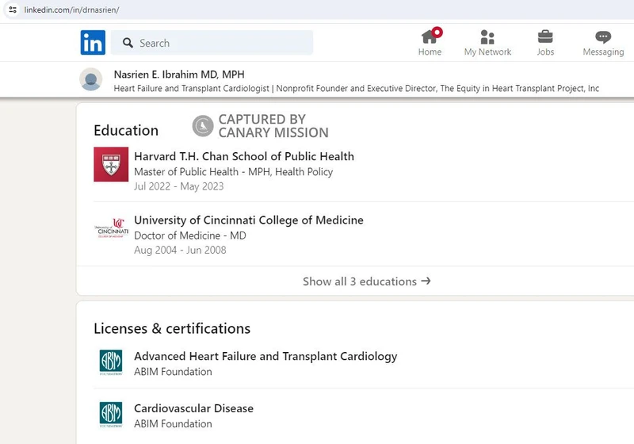Click Harvard T.H. Chan school logo
The width and height of the screenshot is (634, 444).
pos(111,164)
